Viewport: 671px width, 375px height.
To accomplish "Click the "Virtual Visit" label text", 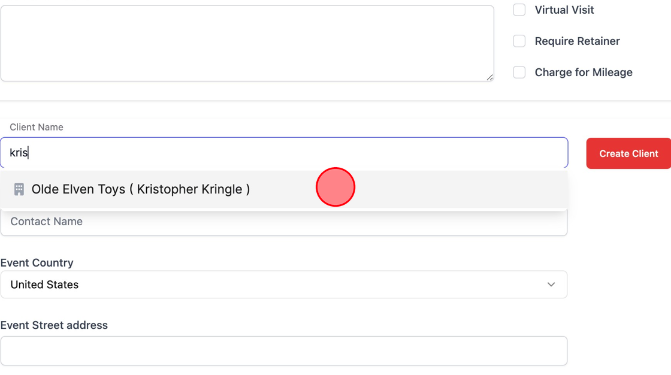I will tap(564, 10).
